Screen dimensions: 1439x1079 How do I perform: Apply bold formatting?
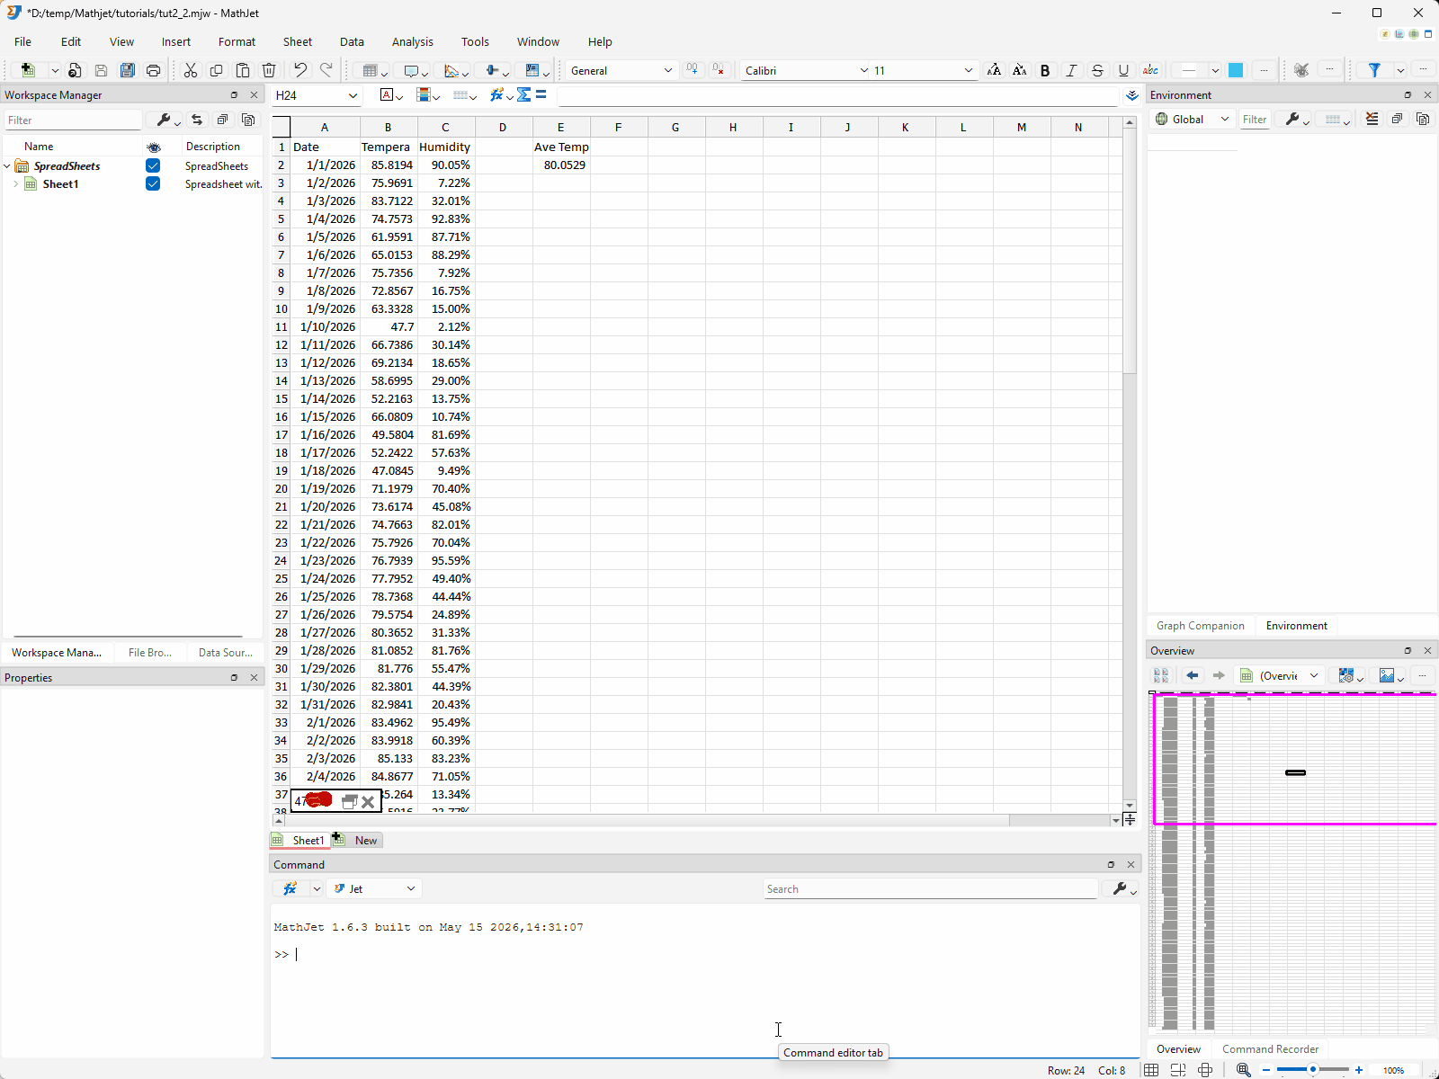coord(1045,70)
